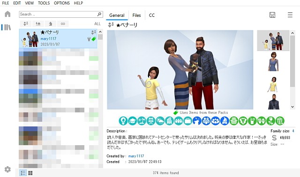Toggle the infinity filter button
The height and width of the screenshot is (177, 300).
pyautogui.click(x=63, y=24)
